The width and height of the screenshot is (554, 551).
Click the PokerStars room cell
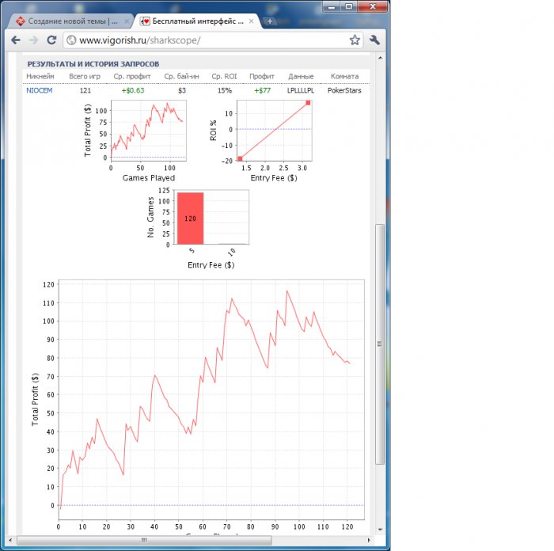tap(344, 90)
